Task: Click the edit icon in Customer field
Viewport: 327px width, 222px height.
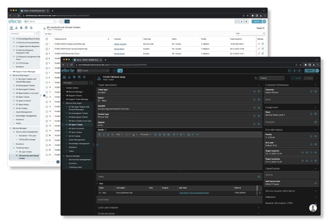Action: pos(315,91)
